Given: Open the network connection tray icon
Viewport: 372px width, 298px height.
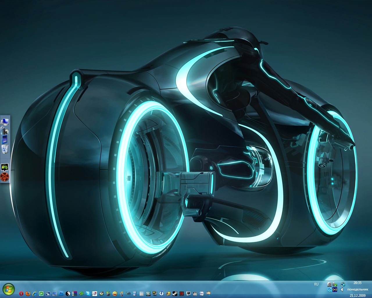Looking at the screenshot, I should pyautogui.click(x=343, y=284).
